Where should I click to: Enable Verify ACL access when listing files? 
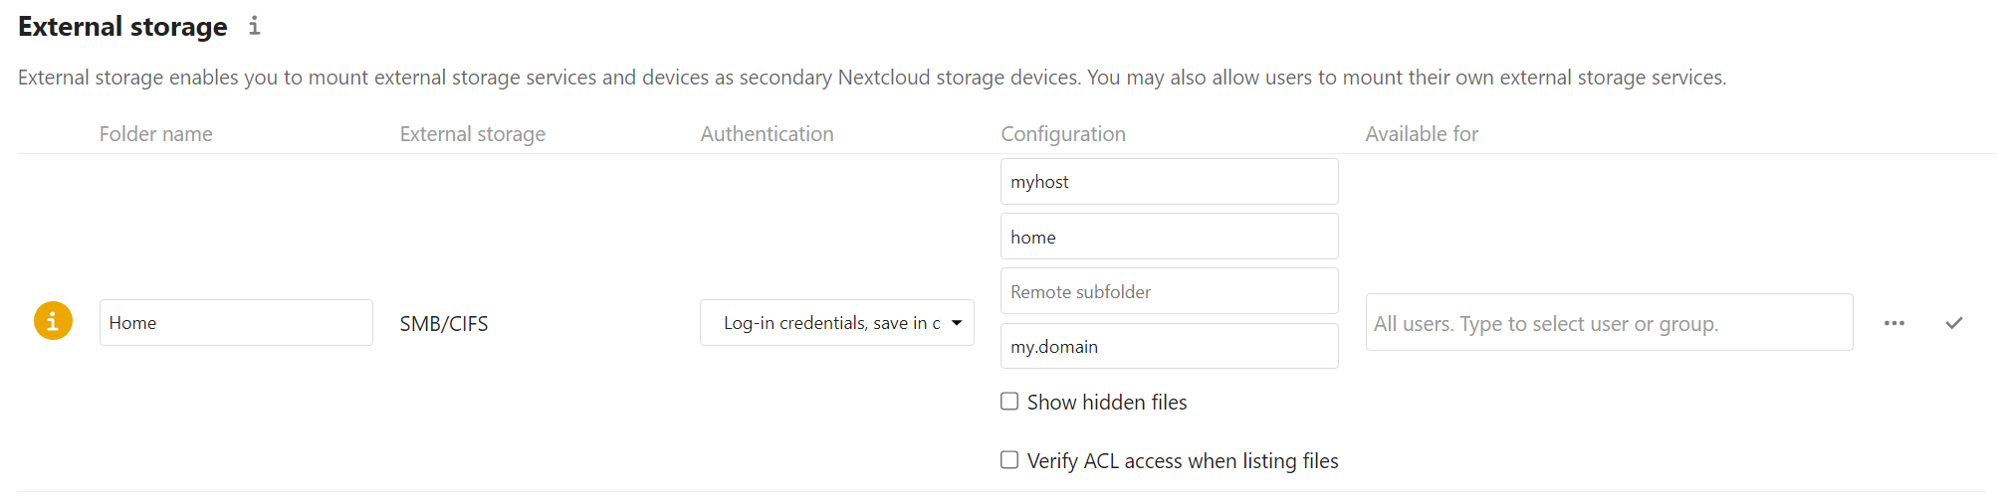pos(1009,460)
